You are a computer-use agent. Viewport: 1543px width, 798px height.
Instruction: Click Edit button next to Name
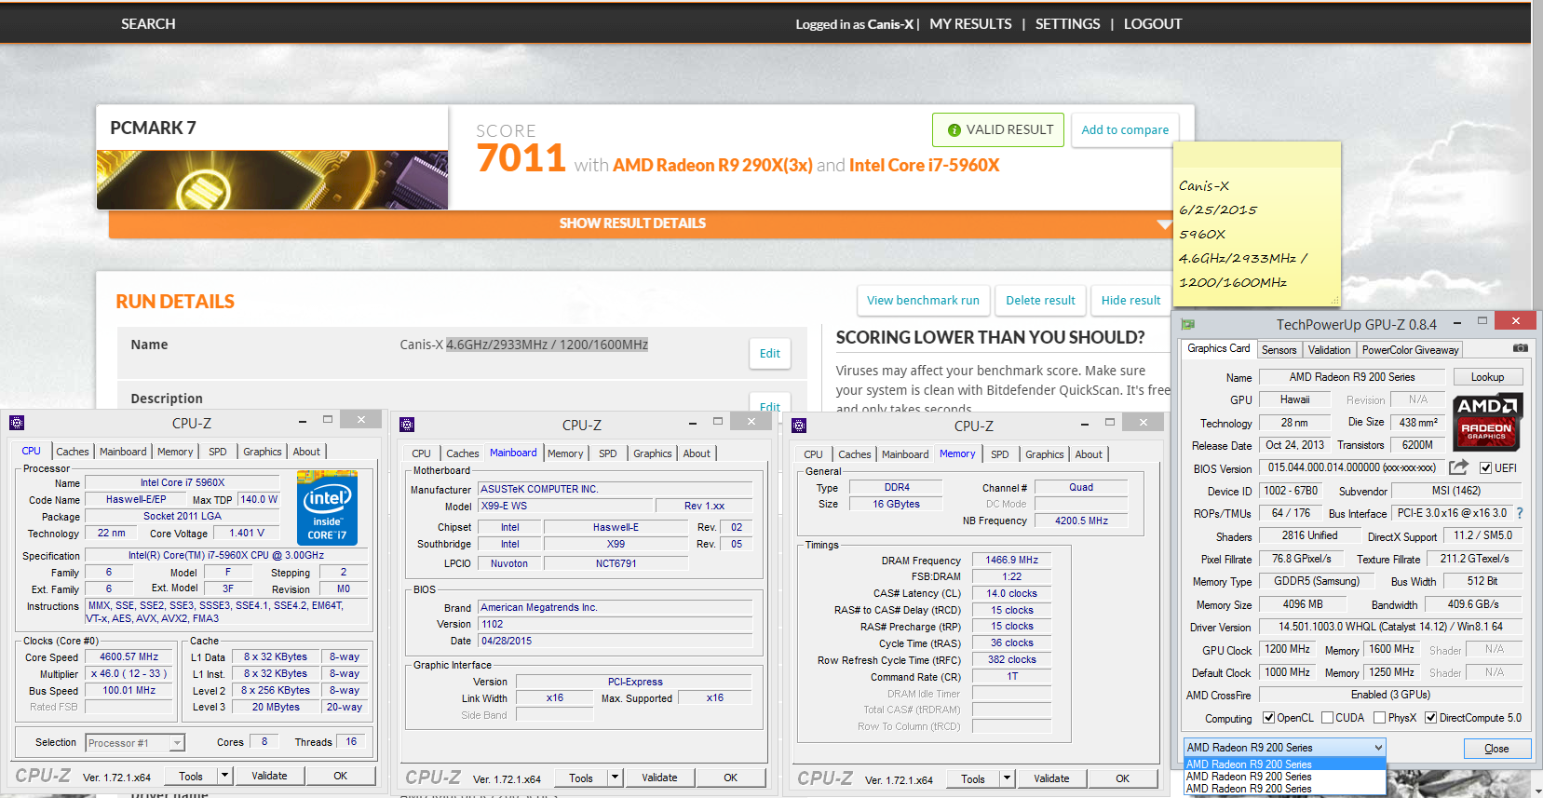(770, 353)
